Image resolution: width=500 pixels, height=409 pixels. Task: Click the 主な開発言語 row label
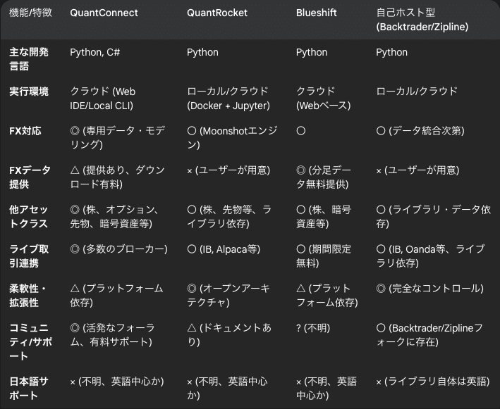click(29, 59)
